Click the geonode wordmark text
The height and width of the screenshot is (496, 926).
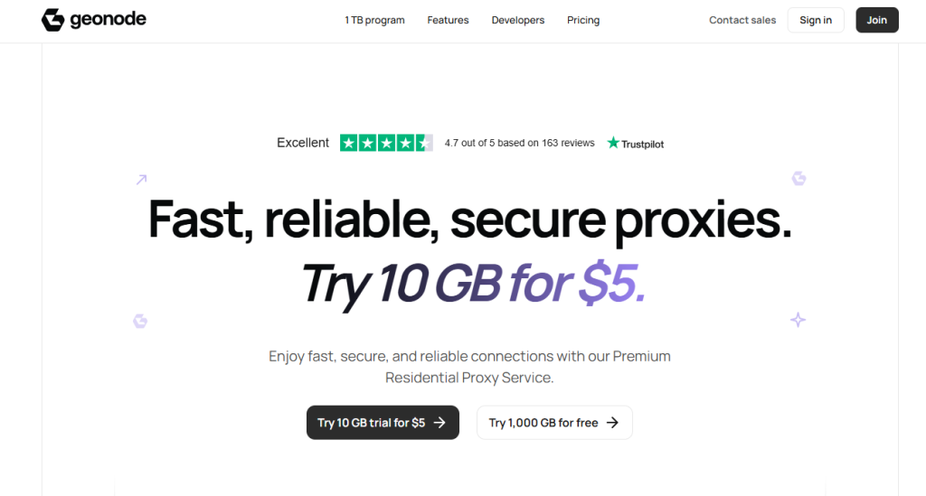pyautogui.click(x=109, y=20)
